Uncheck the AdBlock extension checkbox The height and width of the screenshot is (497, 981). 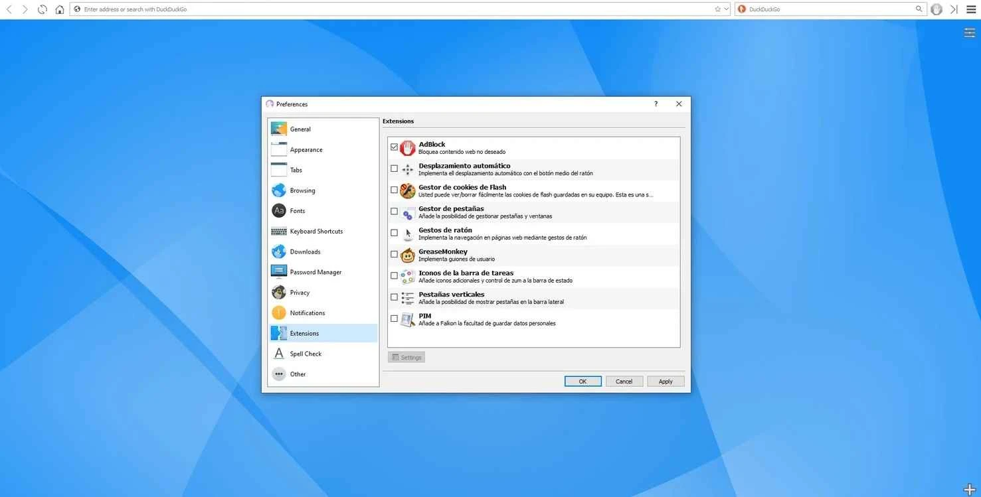394,147
